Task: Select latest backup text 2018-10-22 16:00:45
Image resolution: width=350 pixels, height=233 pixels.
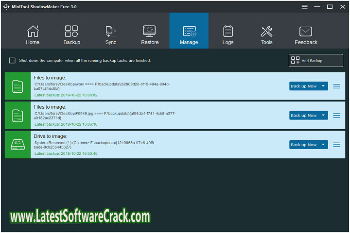Action: (x=66, y=153)
